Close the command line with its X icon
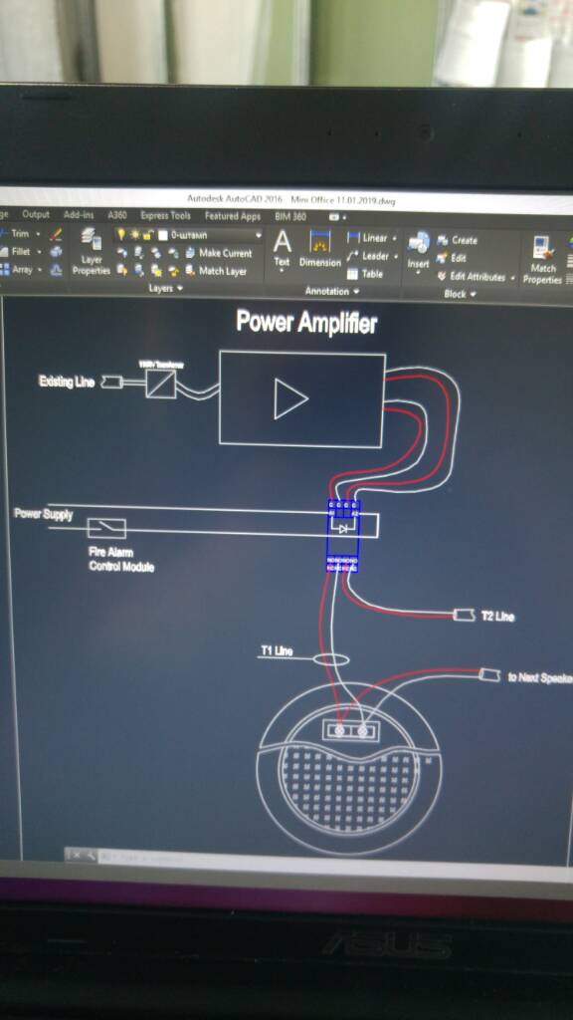Viewport: 573px width, 1020px height. click(x=76, y=855)
